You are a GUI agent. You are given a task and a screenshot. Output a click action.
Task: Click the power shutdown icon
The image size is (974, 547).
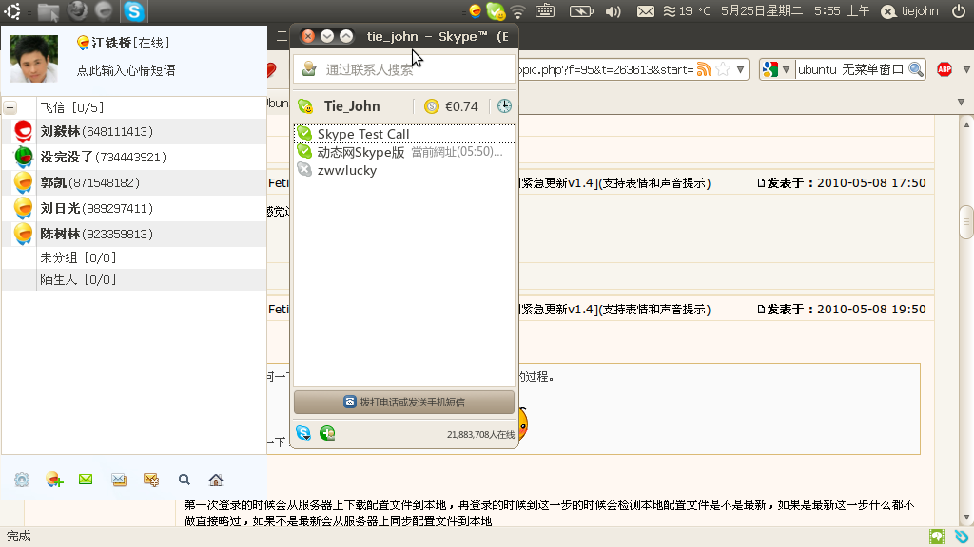pyautogui.click(x=959, y=11)
